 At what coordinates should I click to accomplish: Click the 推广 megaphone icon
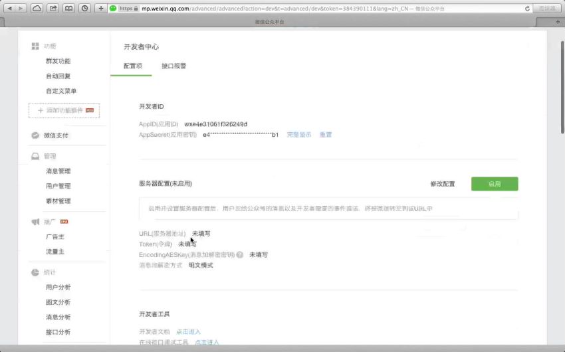click(35, 222)
